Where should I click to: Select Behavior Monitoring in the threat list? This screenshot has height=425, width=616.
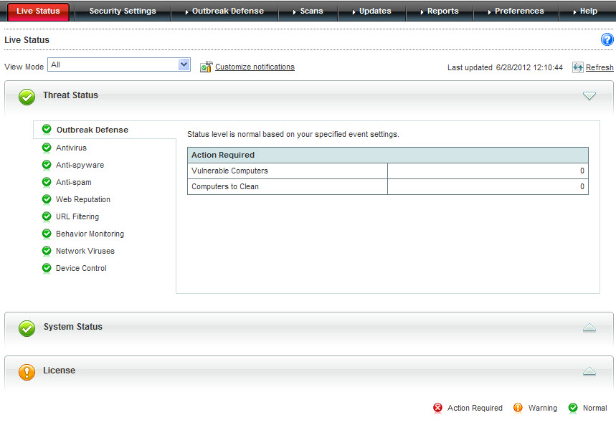(90, 234)
